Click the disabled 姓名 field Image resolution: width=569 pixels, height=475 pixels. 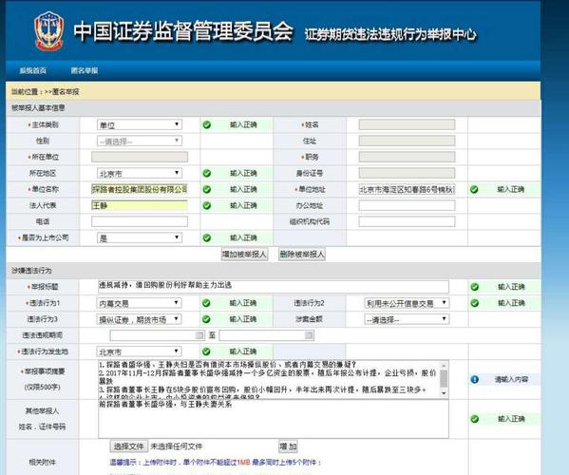click(407, 124)
